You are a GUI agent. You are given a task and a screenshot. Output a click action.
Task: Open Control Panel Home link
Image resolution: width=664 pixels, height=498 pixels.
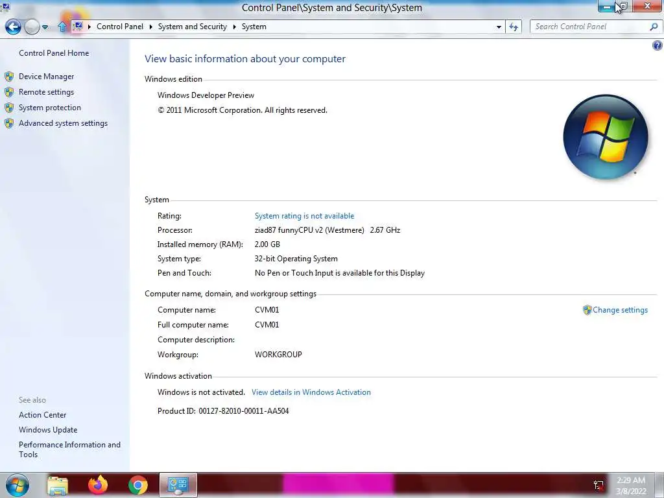pyautogui.click(x=54, y=53)
